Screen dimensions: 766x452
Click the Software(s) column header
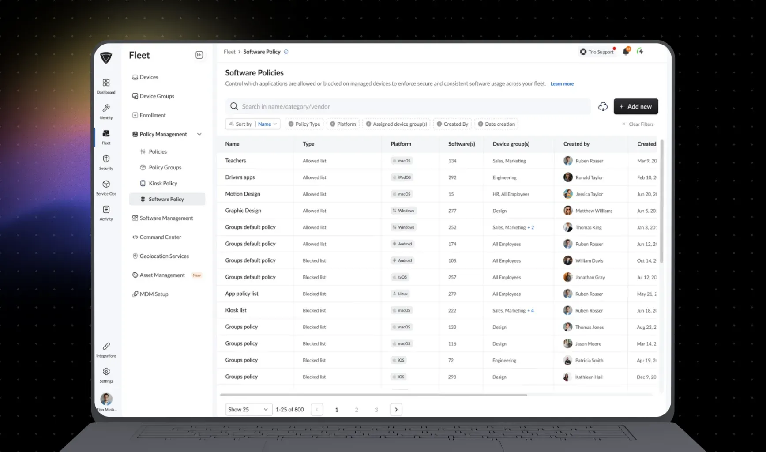(462, 144)
